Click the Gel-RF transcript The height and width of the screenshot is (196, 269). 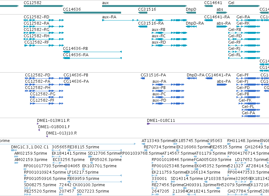pos(244,45)
